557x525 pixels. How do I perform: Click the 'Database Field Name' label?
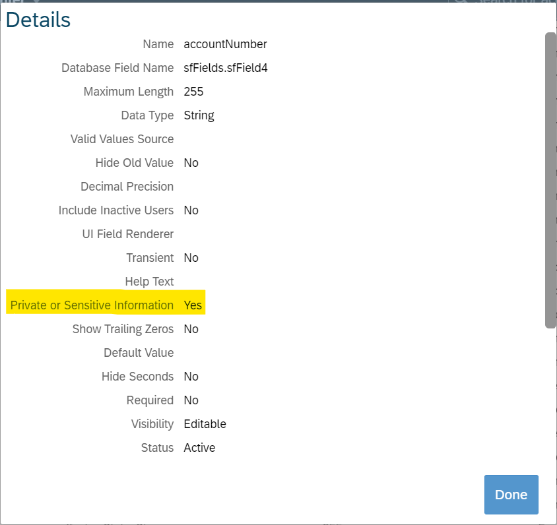coord(117,68)
